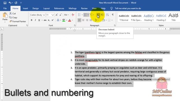
Task: Open the File tab
Action: click(5, 8)
